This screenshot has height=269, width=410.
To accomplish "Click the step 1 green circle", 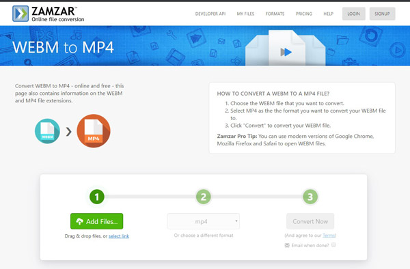I will [x=97, y=197].
